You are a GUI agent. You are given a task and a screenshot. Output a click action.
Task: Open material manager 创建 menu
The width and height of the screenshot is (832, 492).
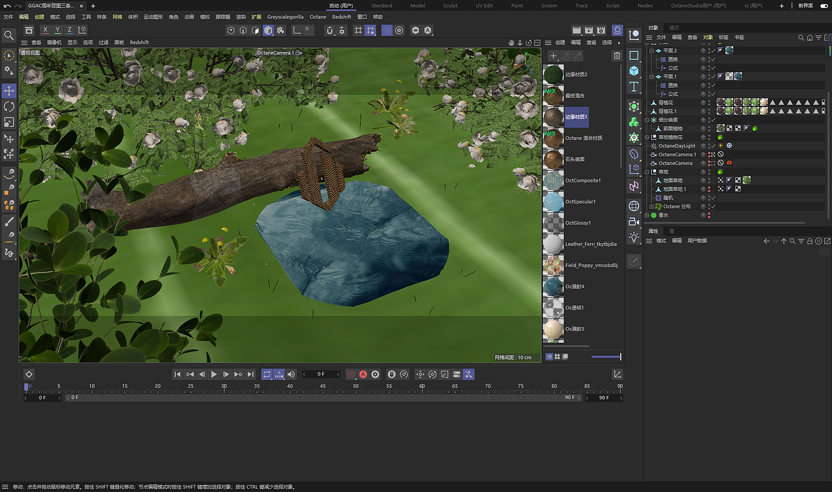[x=560, y=42]
